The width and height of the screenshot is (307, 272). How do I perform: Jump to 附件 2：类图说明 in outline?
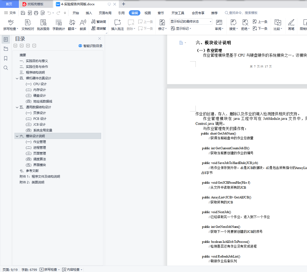tap(32, 182)
